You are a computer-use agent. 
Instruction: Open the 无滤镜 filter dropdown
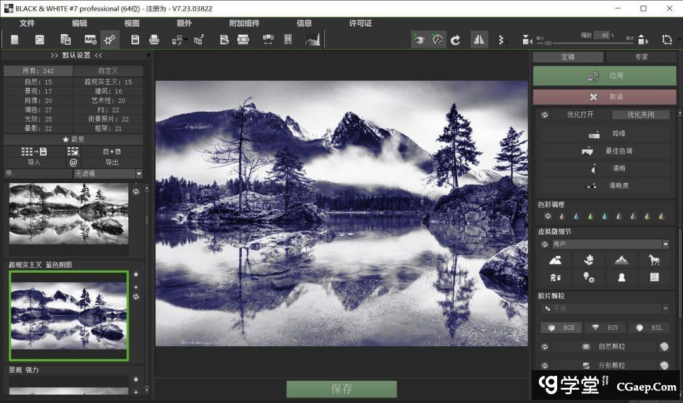[108, 174]
